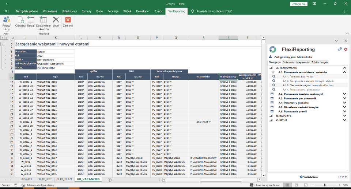Open FlexiReporting settings via the gears icon
The image size is (351, 189).
[x=340, y=49]
